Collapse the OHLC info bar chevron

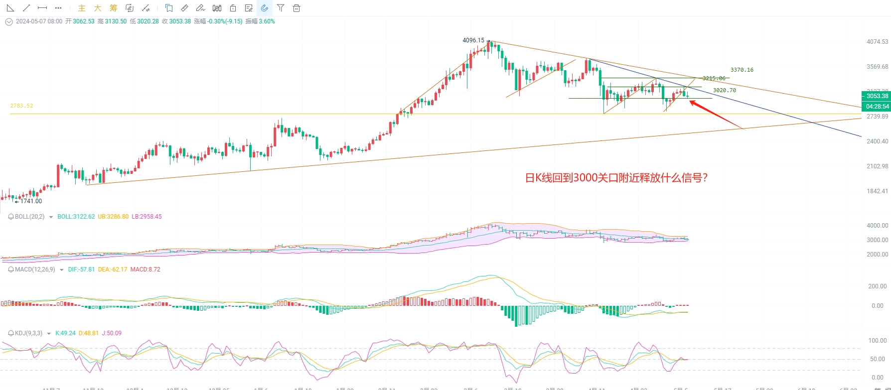coord(8,21)
